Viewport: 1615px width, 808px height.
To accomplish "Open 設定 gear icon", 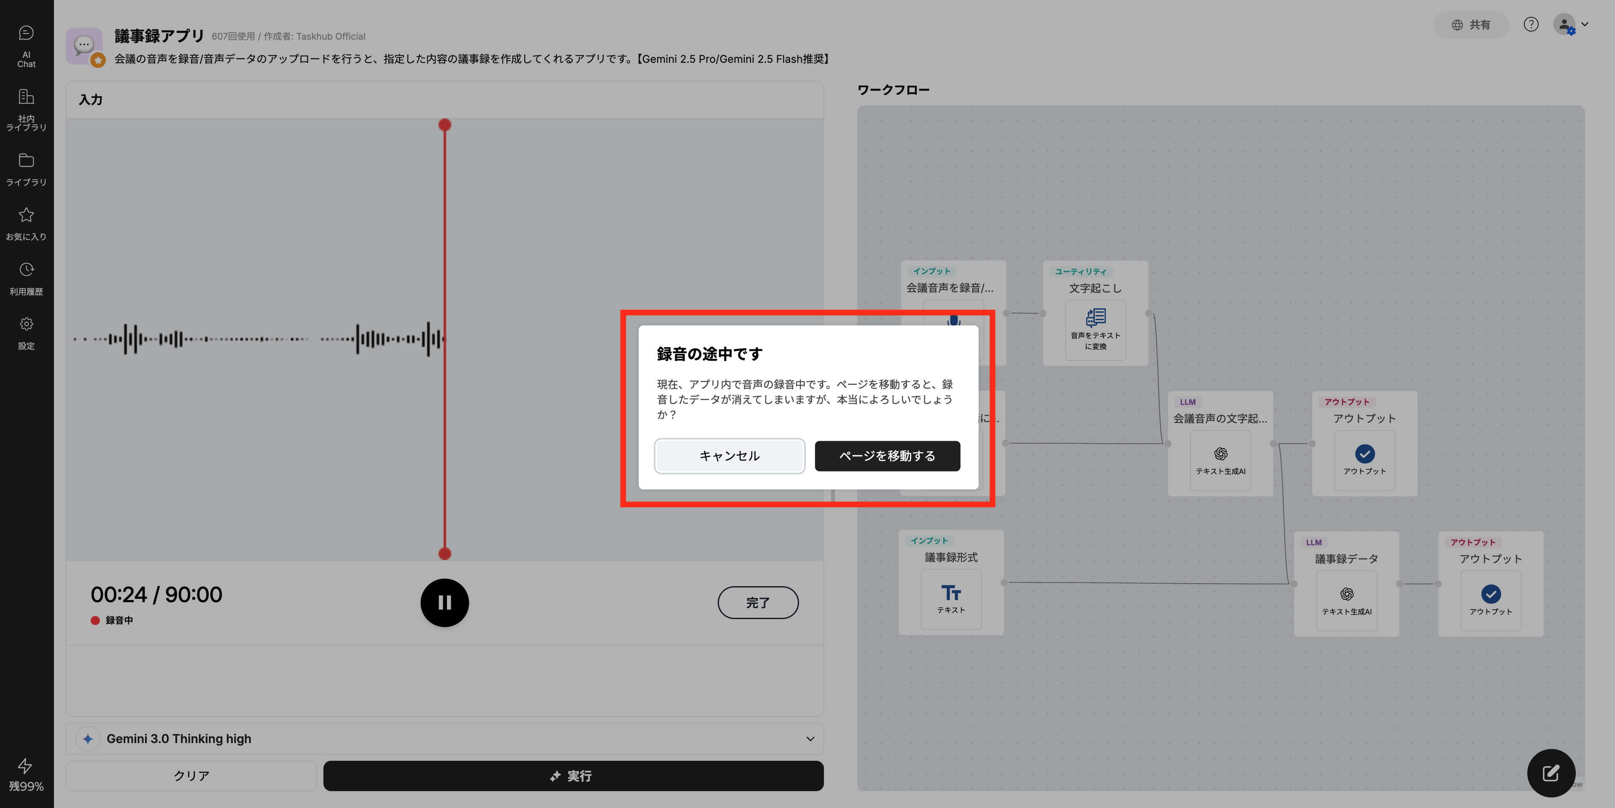I will pyautogui.click(x=26, y=325).
